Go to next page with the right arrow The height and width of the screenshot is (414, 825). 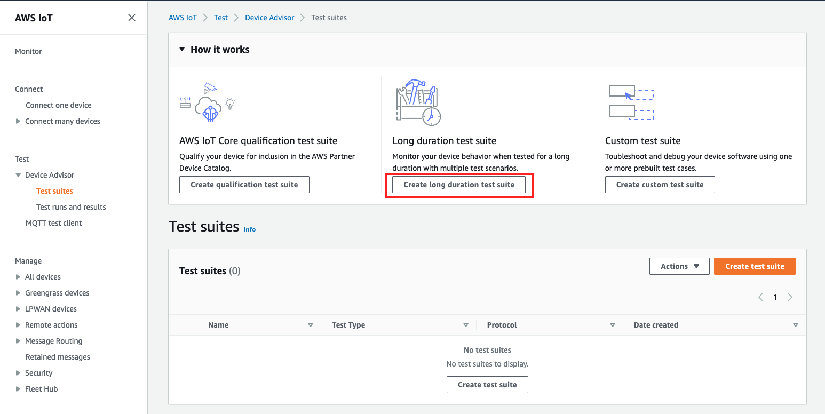[x=790, y=297]
